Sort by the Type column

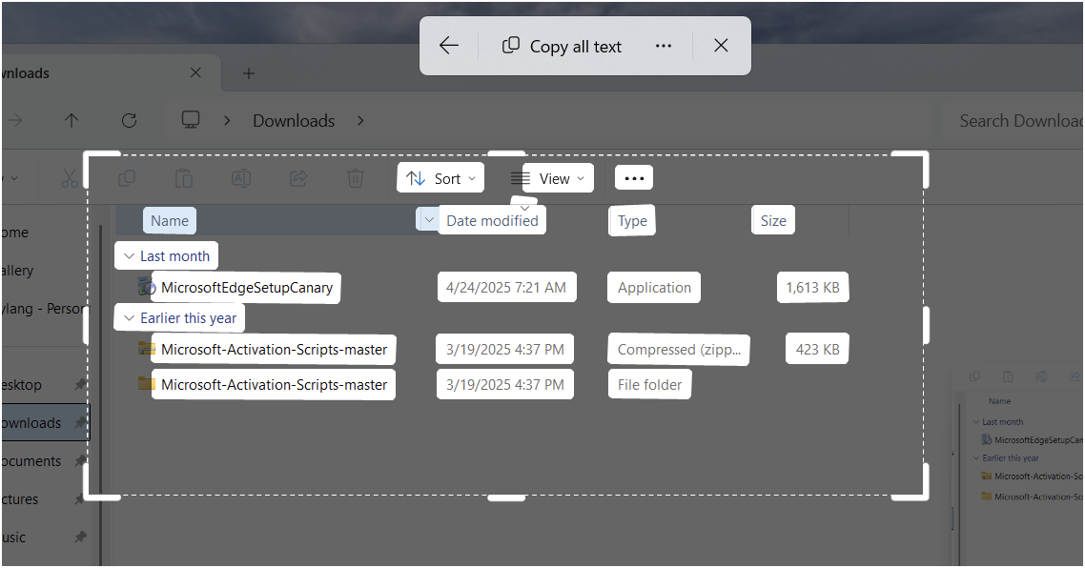[632, 221]
